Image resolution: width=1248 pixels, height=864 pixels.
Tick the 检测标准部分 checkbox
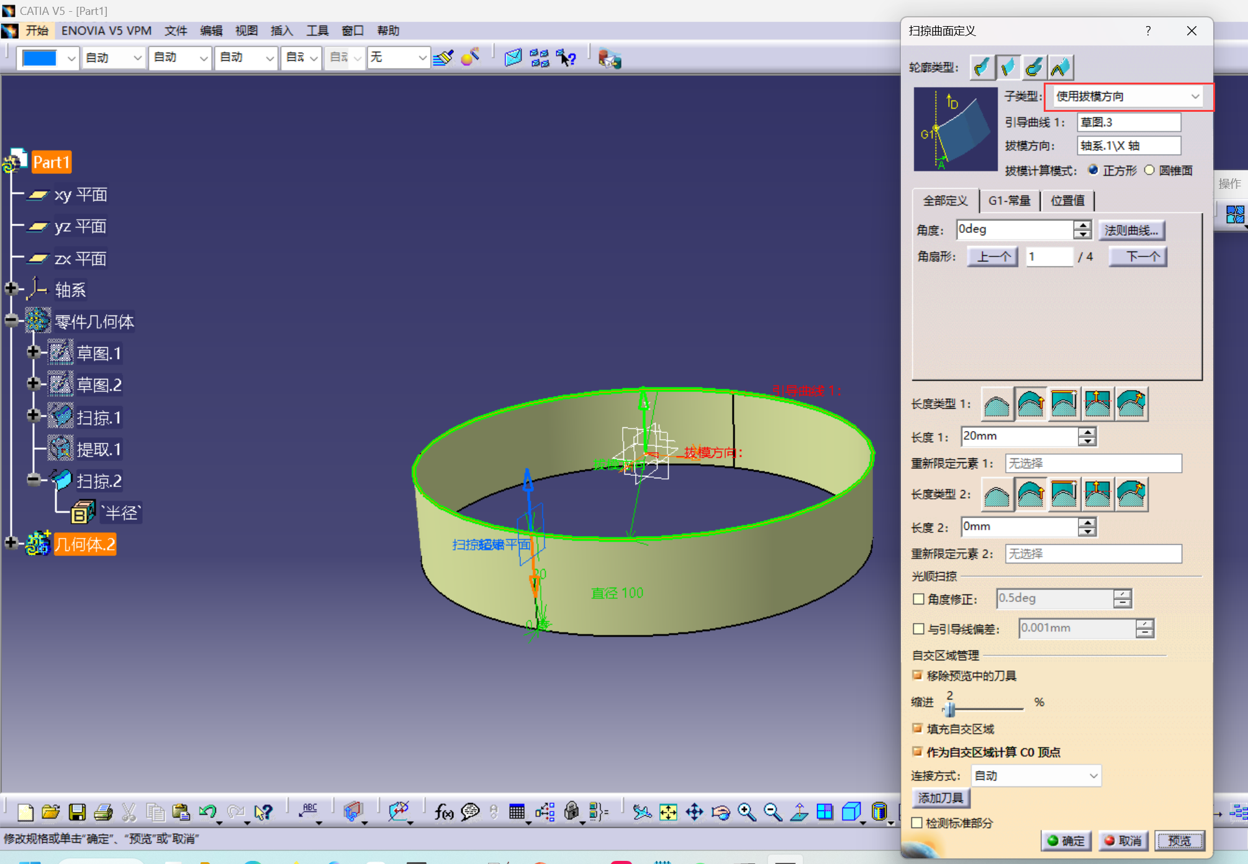[916, 822]
